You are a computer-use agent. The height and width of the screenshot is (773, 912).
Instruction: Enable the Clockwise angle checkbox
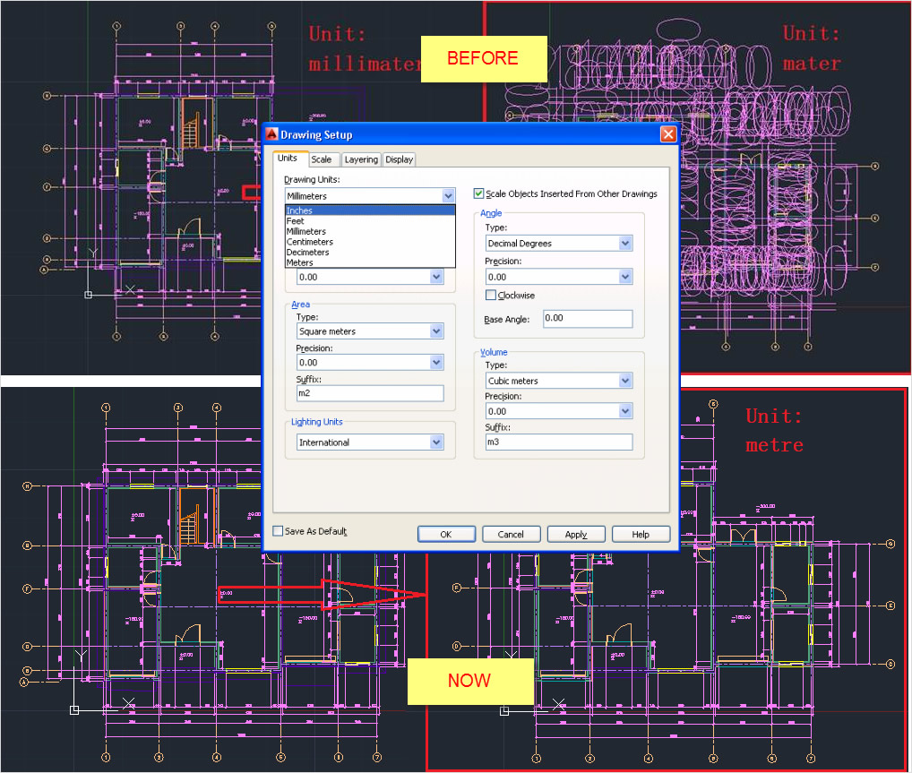491,295
